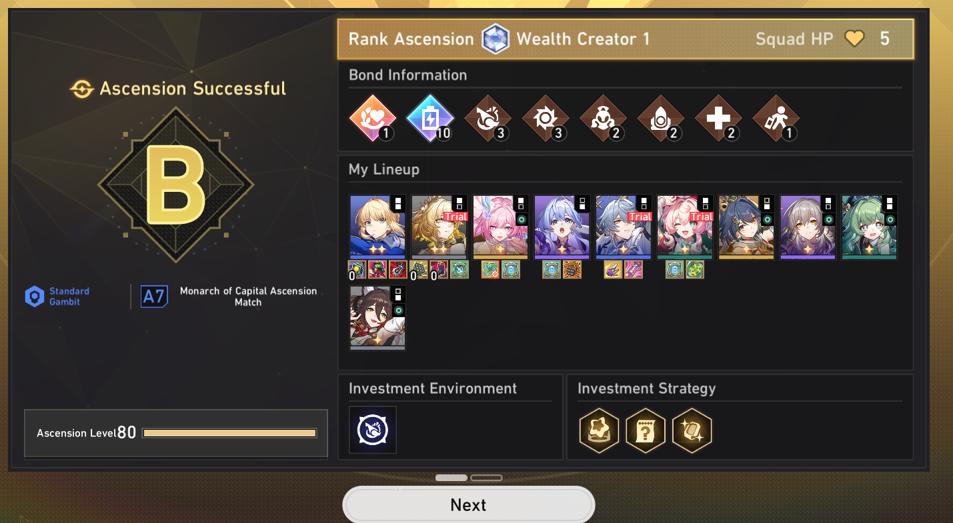Open the Investment Environment icon
953x523 pixels.
(373, 430)
